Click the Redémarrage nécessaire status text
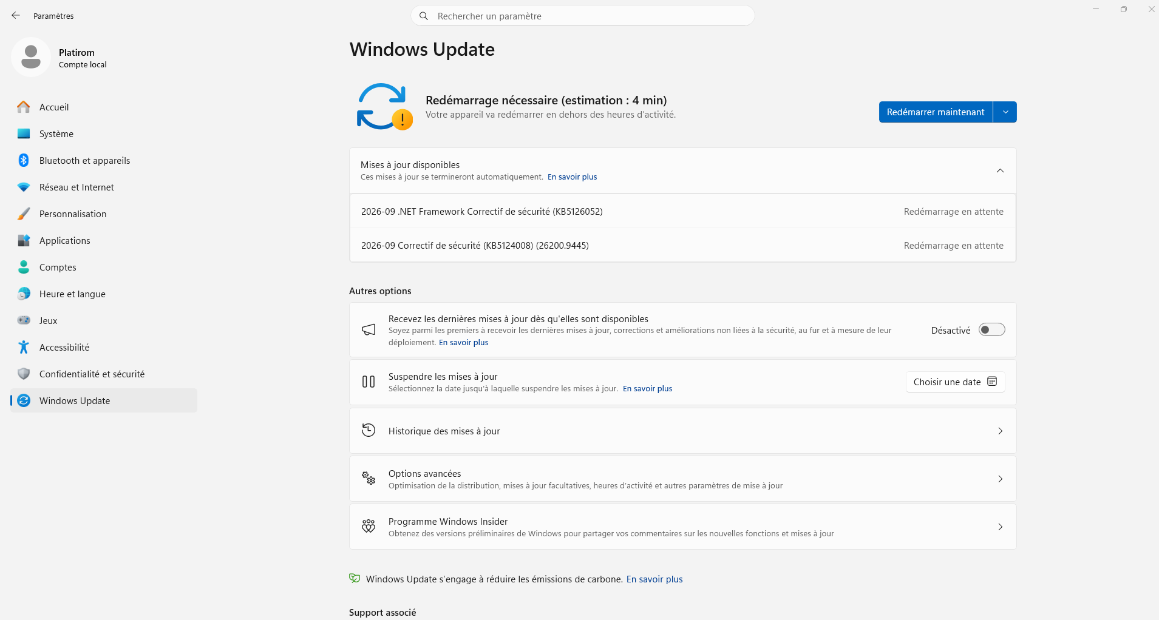The width and height of the screenshot is (1159, 620). point(546,100)
